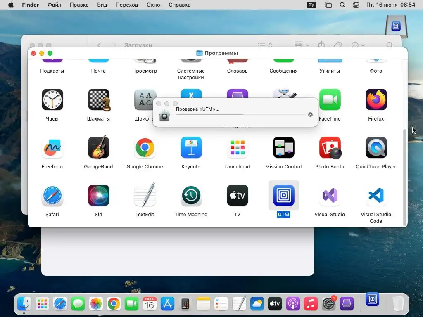This screenshot has width=423, height=317.
Task: Open Music in the Dock
Action: pyautogui.click(x=311, y=304)
